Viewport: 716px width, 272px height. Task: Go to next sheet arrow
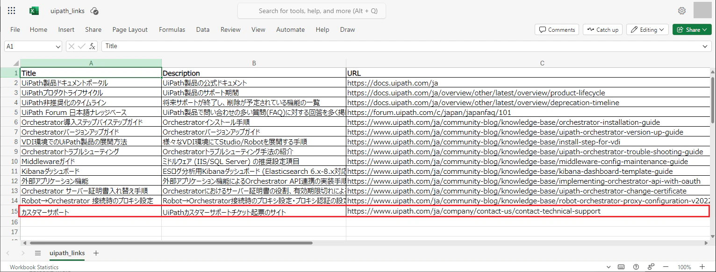[23, 253]
